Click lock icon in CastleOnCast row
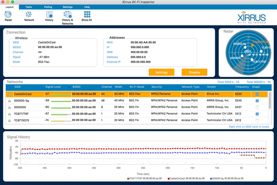Viewport: 277px width, 185px height. [10, 94]
